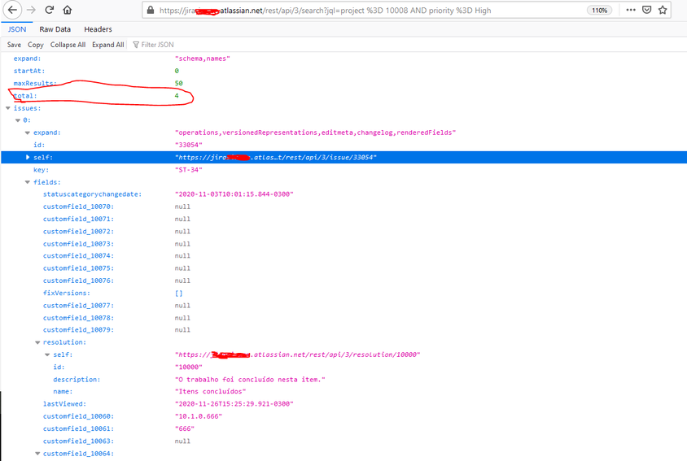The image size is (687, 461).
Task: Bookmark this page with the star icon
Action: [x=663, y=10]
